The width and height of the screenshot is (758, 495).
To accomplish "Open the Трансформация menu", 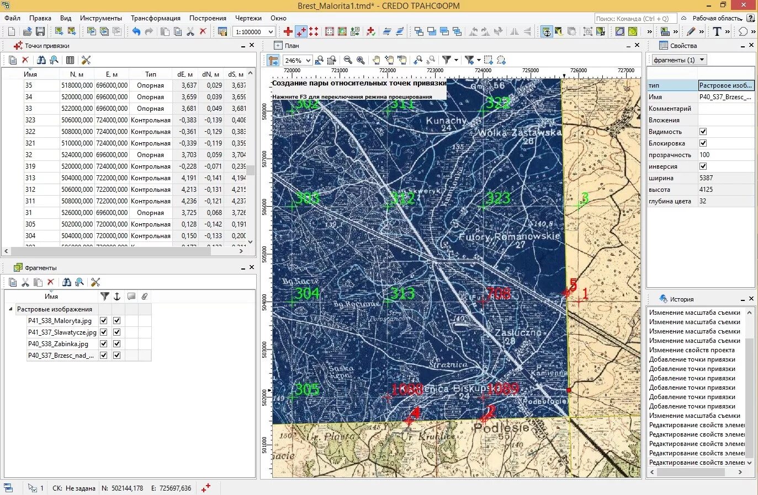I will click(156, 18).
